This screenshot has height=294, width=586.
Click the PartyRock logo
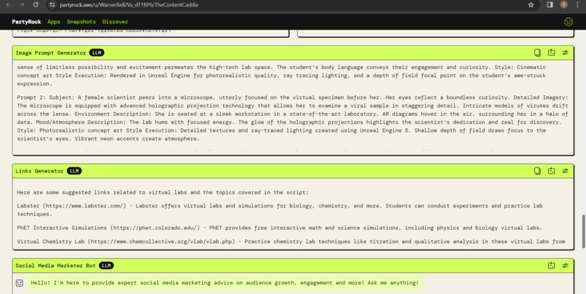pos(26,22)
